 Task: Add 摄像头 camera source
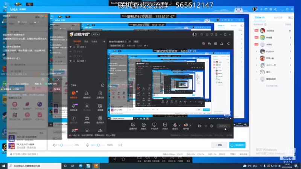(144, 126)
